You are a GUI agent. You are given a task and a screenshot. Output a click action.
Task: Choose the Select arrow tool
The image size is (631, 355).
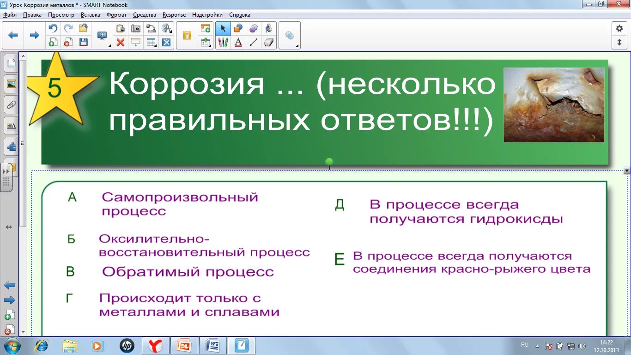pos(223,28)
